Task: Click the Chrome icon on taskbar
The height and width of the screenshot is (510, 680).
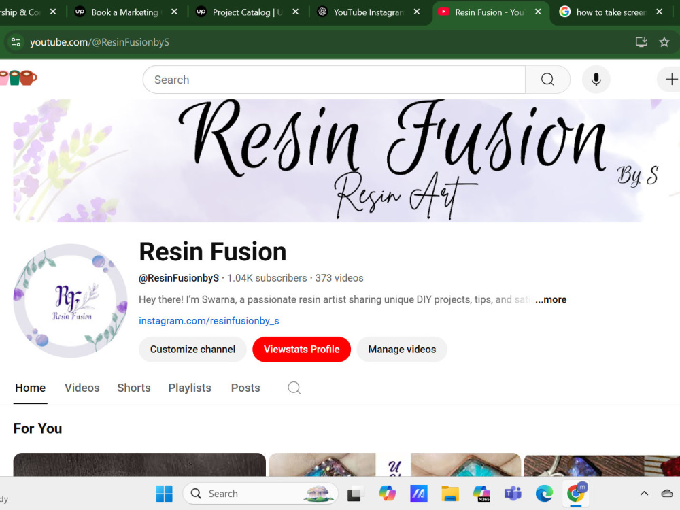Action: [x=576, y=493]
